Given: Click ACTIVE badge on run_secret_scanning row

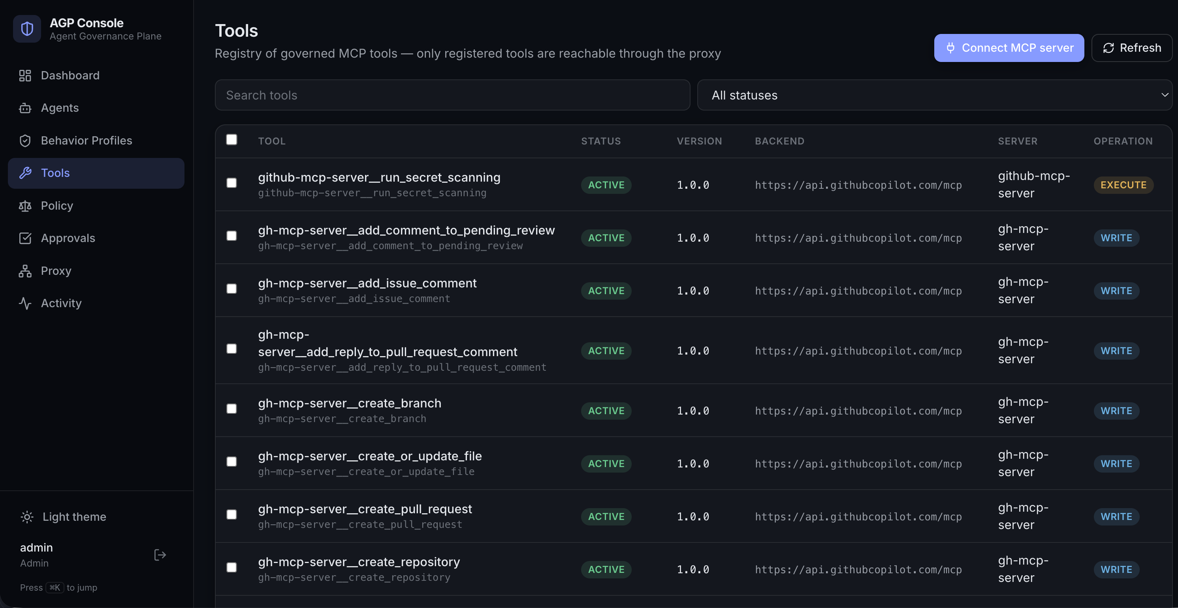Looking at the screenshot, I should click(x=606, y=185).
